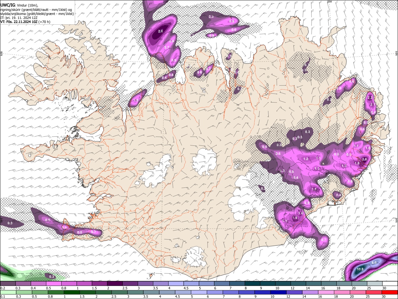
Task: Click the '0.2' label in the upper legend row
Action: pos(3,288)
